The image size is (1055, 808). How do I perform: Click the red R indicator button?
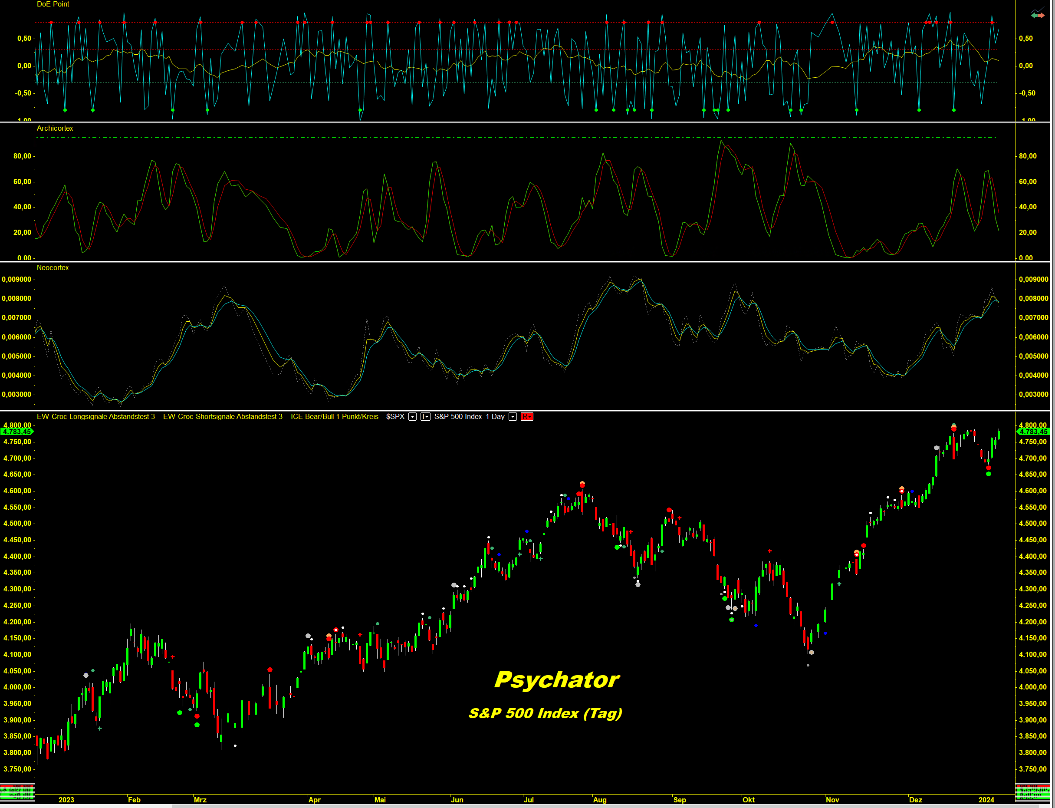pos(527,416)
